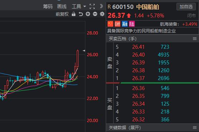
Task: Zoom in chart with plus icon
Action: pyautogui.click(x=88, y=14)
